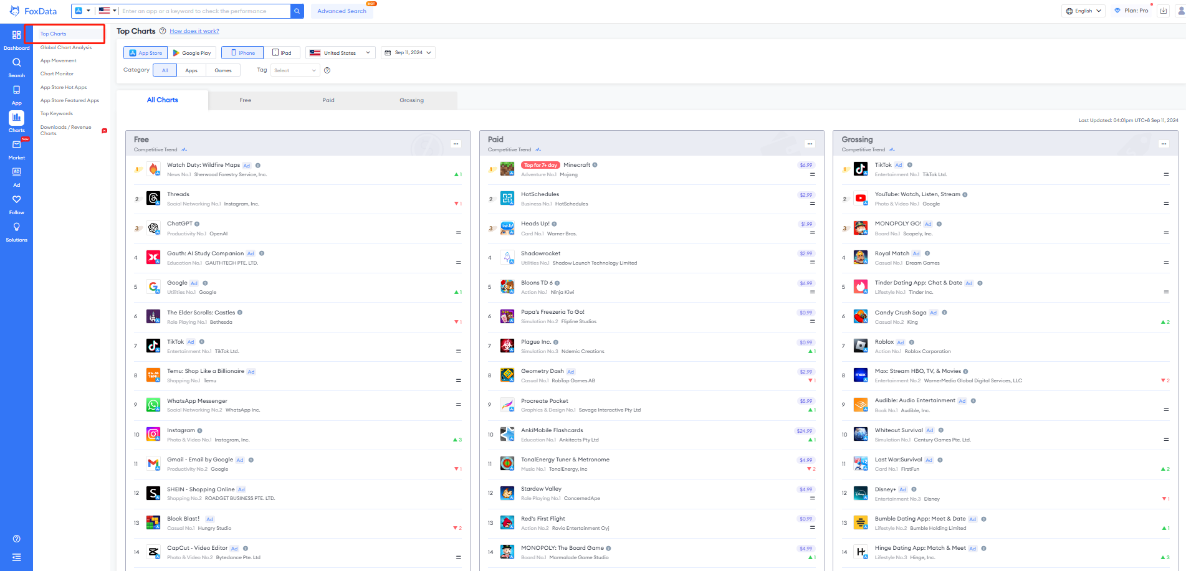Select the iPhone device toggle
The image size is (1186, 571).
coord(242,53)
